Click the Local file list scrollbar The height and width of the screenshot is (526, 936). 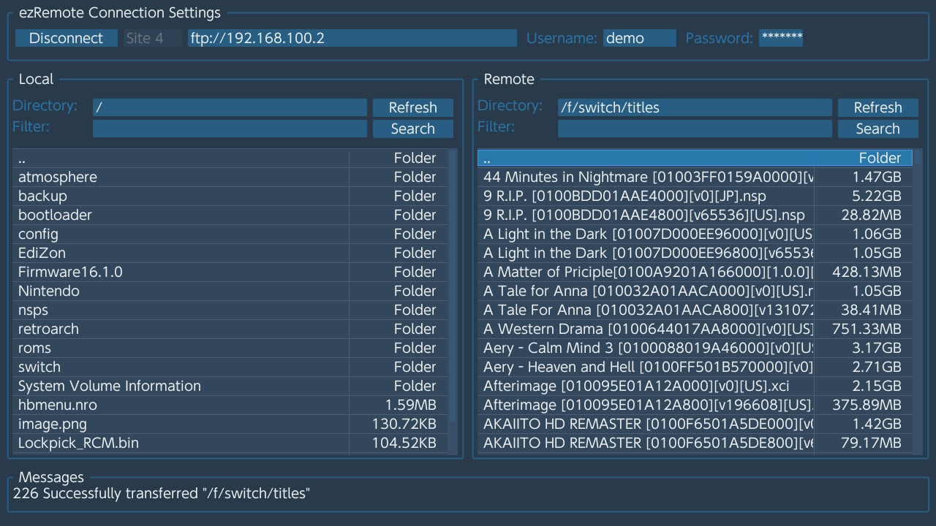click(x=453, y=292)
